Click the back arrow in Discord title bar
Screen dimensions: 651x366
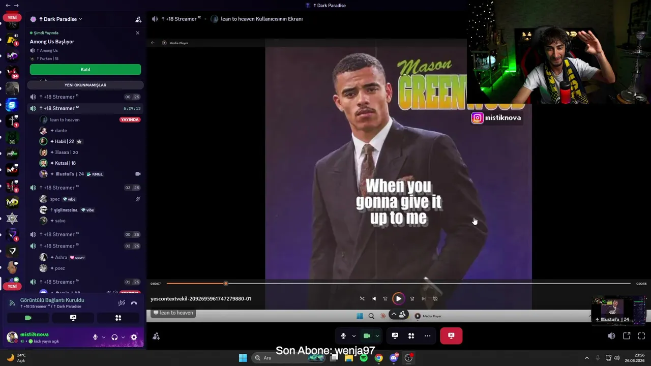pos(8,6)
